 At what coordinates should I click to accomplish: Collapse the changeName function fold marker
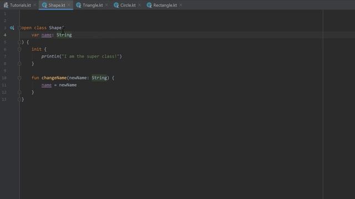pyautogui.click(x=19, y=78)
